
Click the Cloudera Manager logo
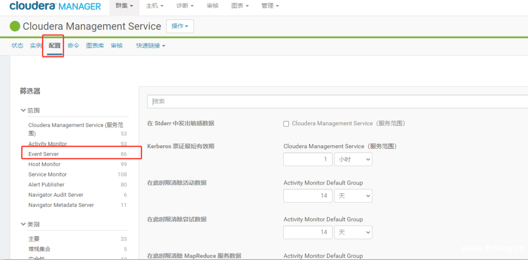(x=55, y=6)
